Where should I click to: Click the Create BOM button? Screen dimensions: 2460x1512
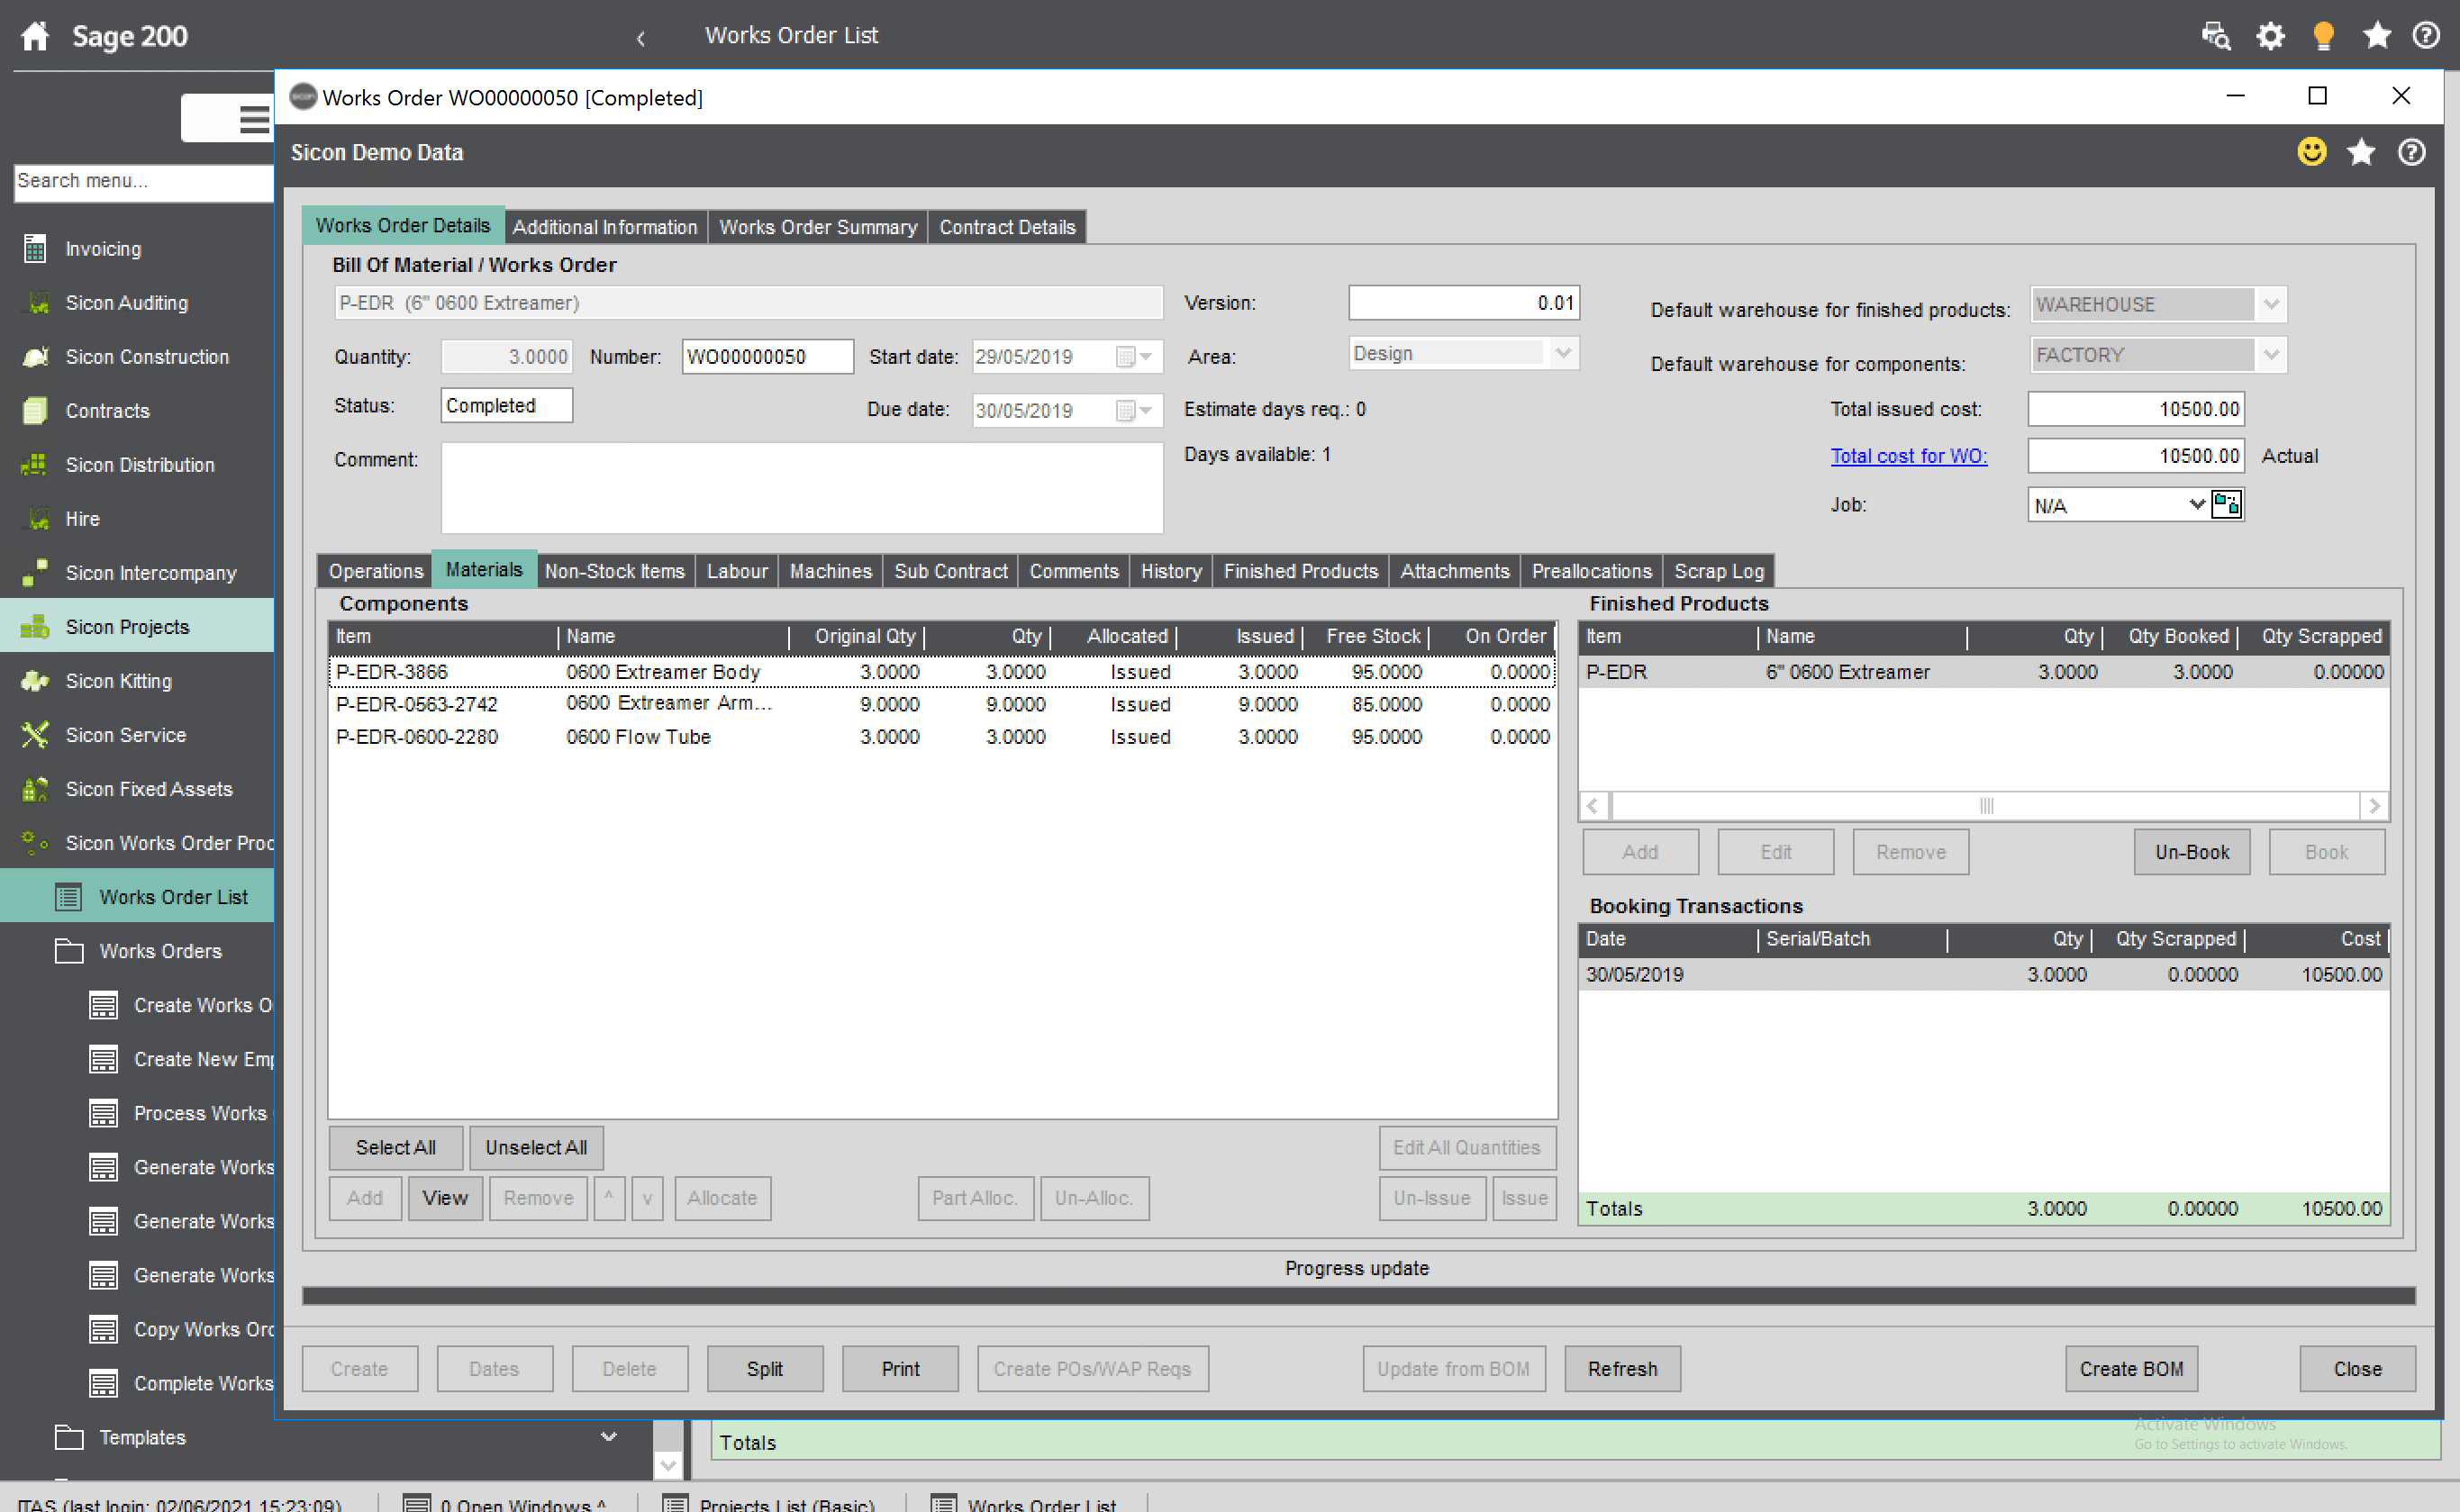click(x=2131, y=1369)
